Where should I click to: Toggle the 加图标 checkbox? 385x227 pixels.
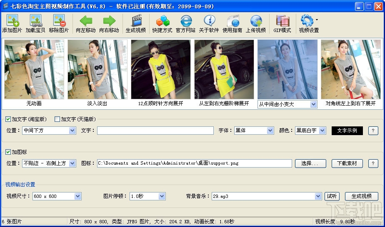point(8,152)
